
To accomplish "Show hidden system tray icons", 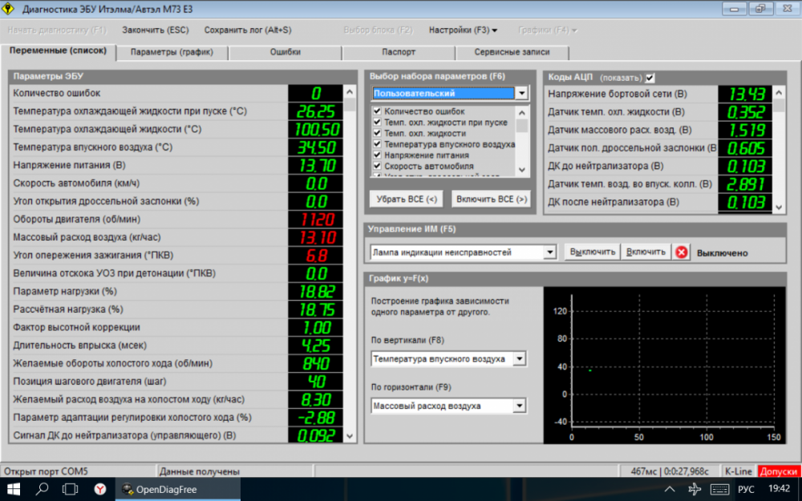I will tap(670, 489).
